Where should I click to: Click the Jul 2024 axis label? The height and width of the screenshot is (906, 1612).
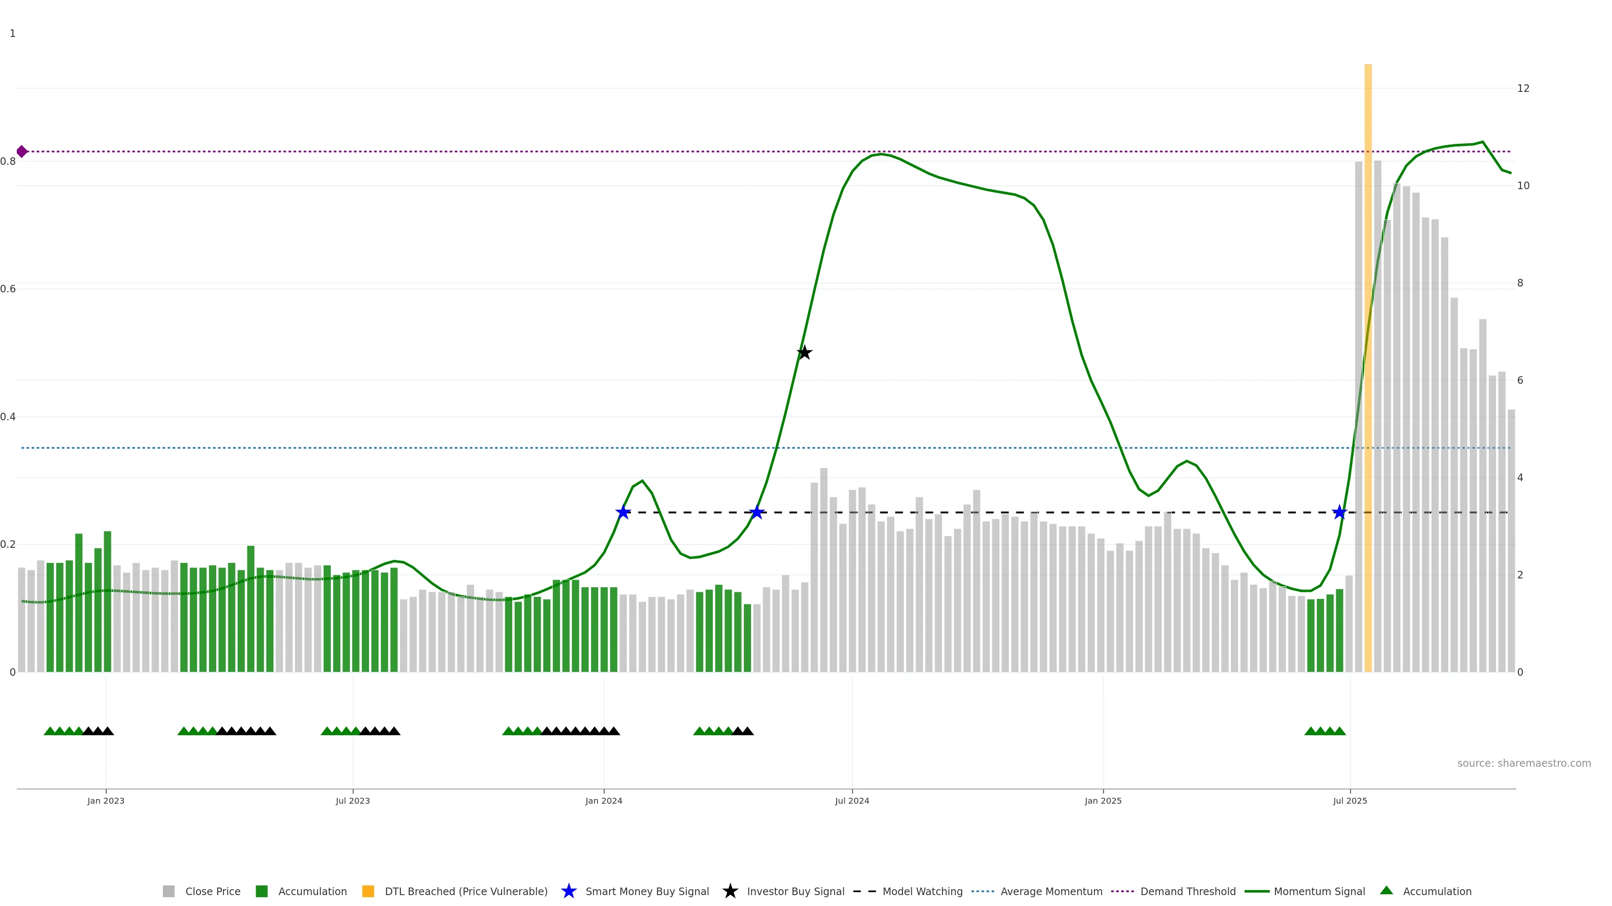click(x=852, y=801)
